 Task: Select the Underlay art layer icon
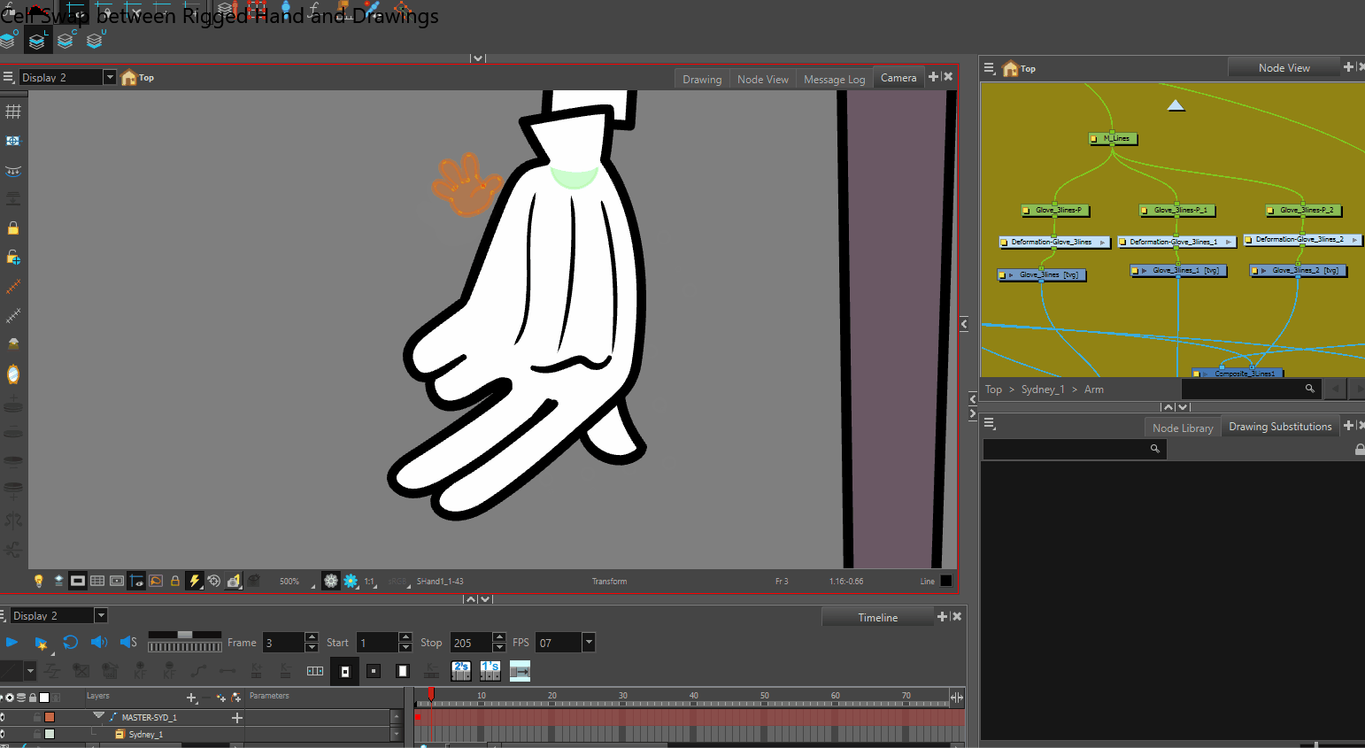pos(95,40)
